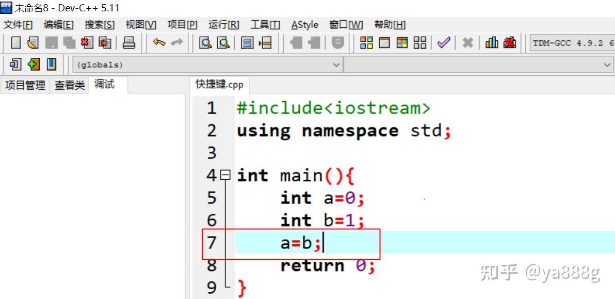
Task: Click the New file icon
Action: (x=15, y=42)
